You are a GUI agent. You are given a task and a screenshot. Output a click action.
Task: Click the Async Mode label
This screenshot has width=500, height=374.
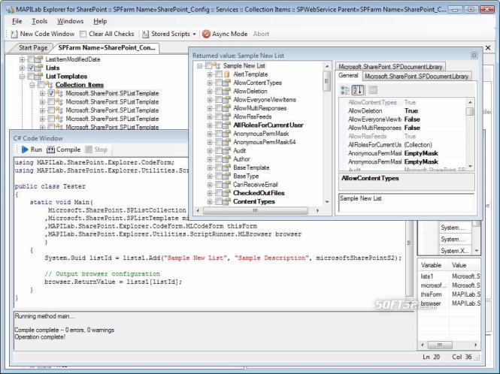point(229,34)
